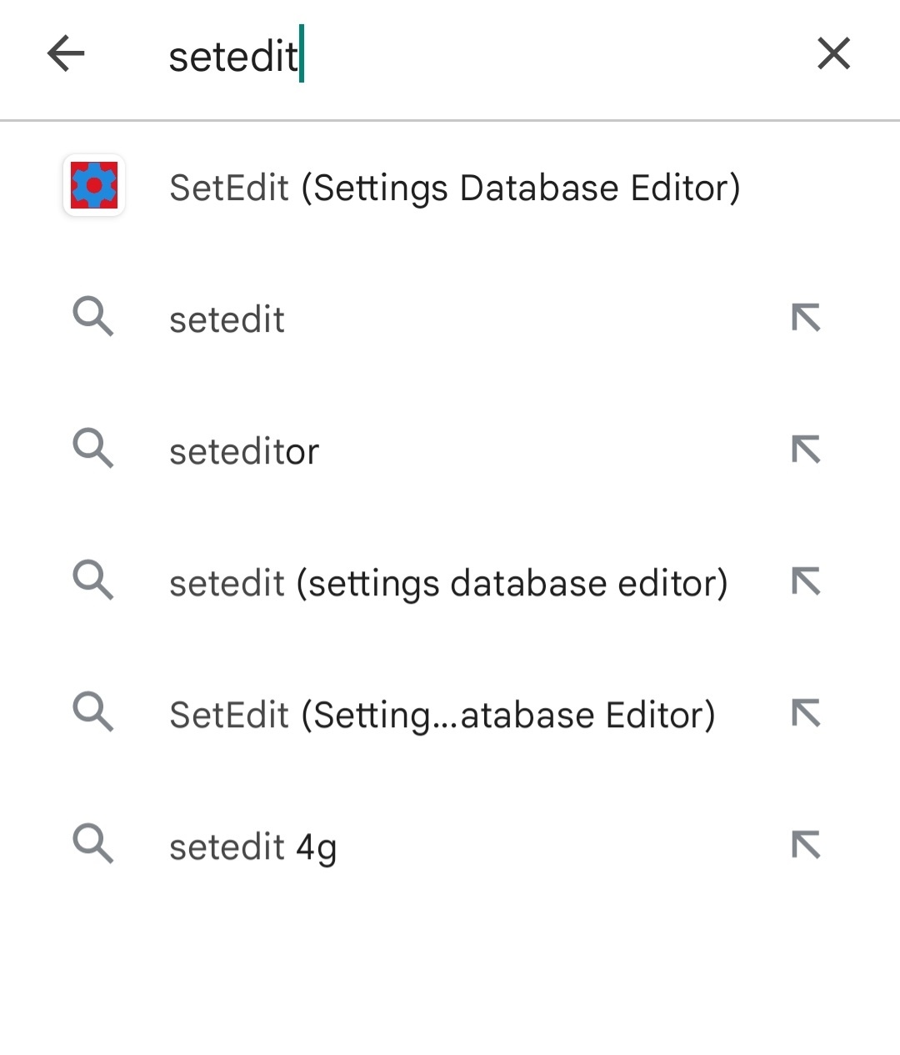This screenshot has width=900, height=1055.
Task: Click magnifier icon beside 'seteditor' suggestion
Action: point(93,450)
